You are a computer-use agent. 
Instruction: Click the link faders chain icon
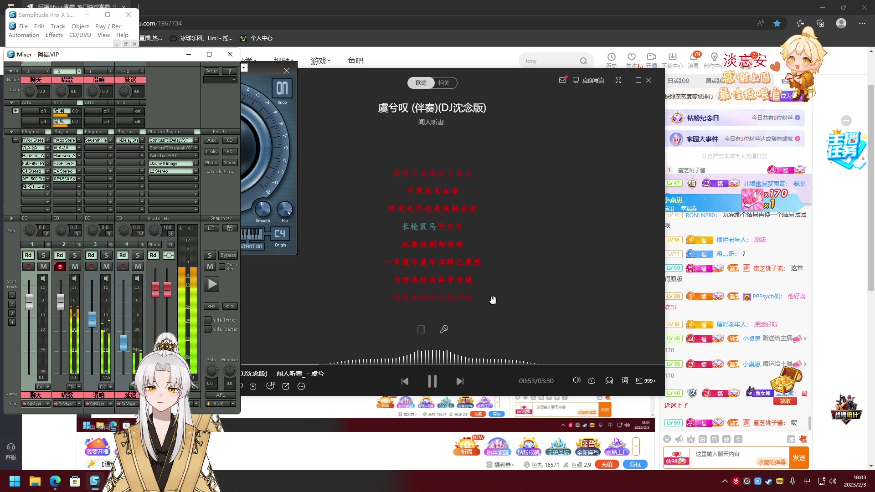(211, 306)
